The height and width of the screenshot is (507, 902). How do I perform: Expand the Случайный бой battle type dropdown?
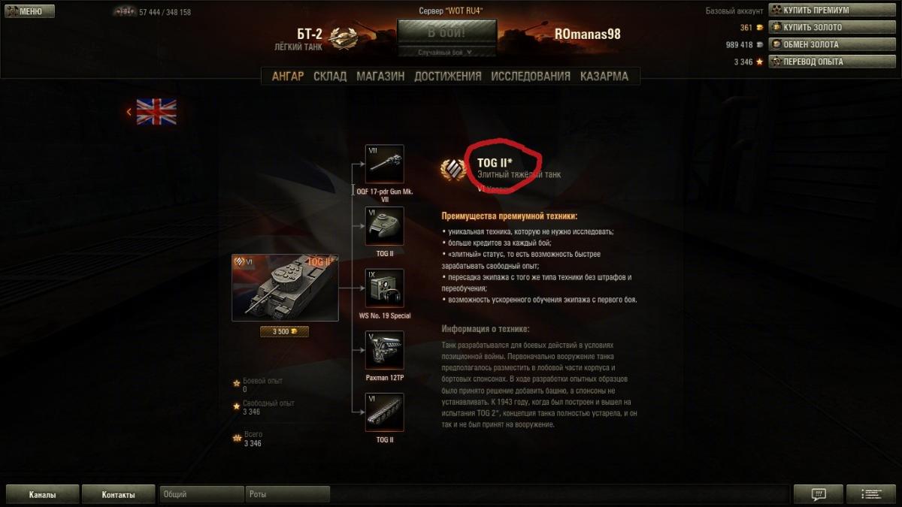pos(447,53)
